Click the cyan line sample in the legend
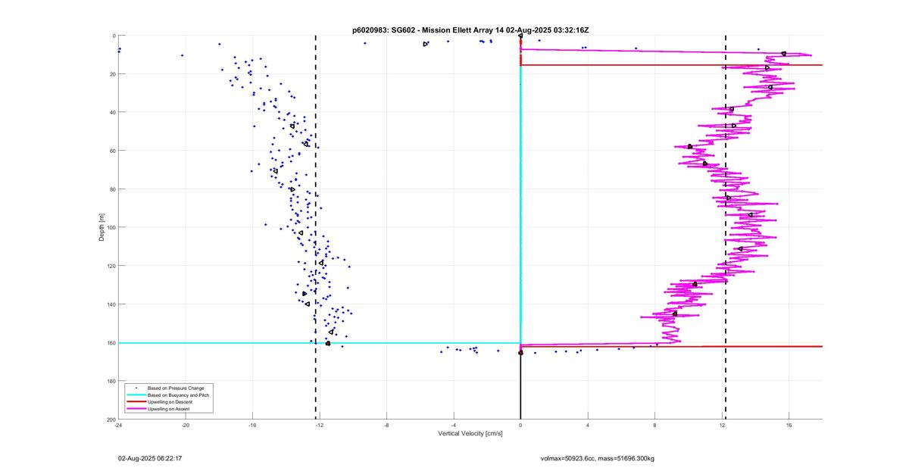Screen dimensions: 909x471 136,395
